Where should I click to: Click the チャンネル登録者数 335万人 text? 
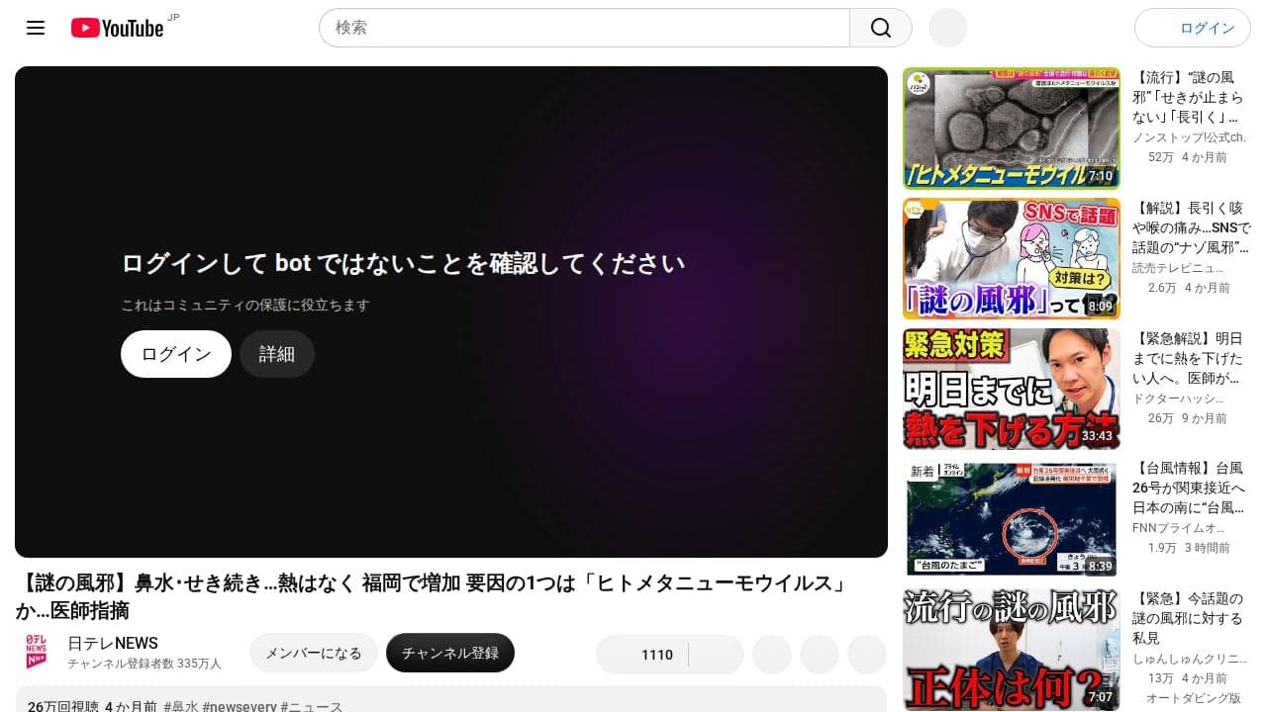pyautogui.click(x=145, y=664)
